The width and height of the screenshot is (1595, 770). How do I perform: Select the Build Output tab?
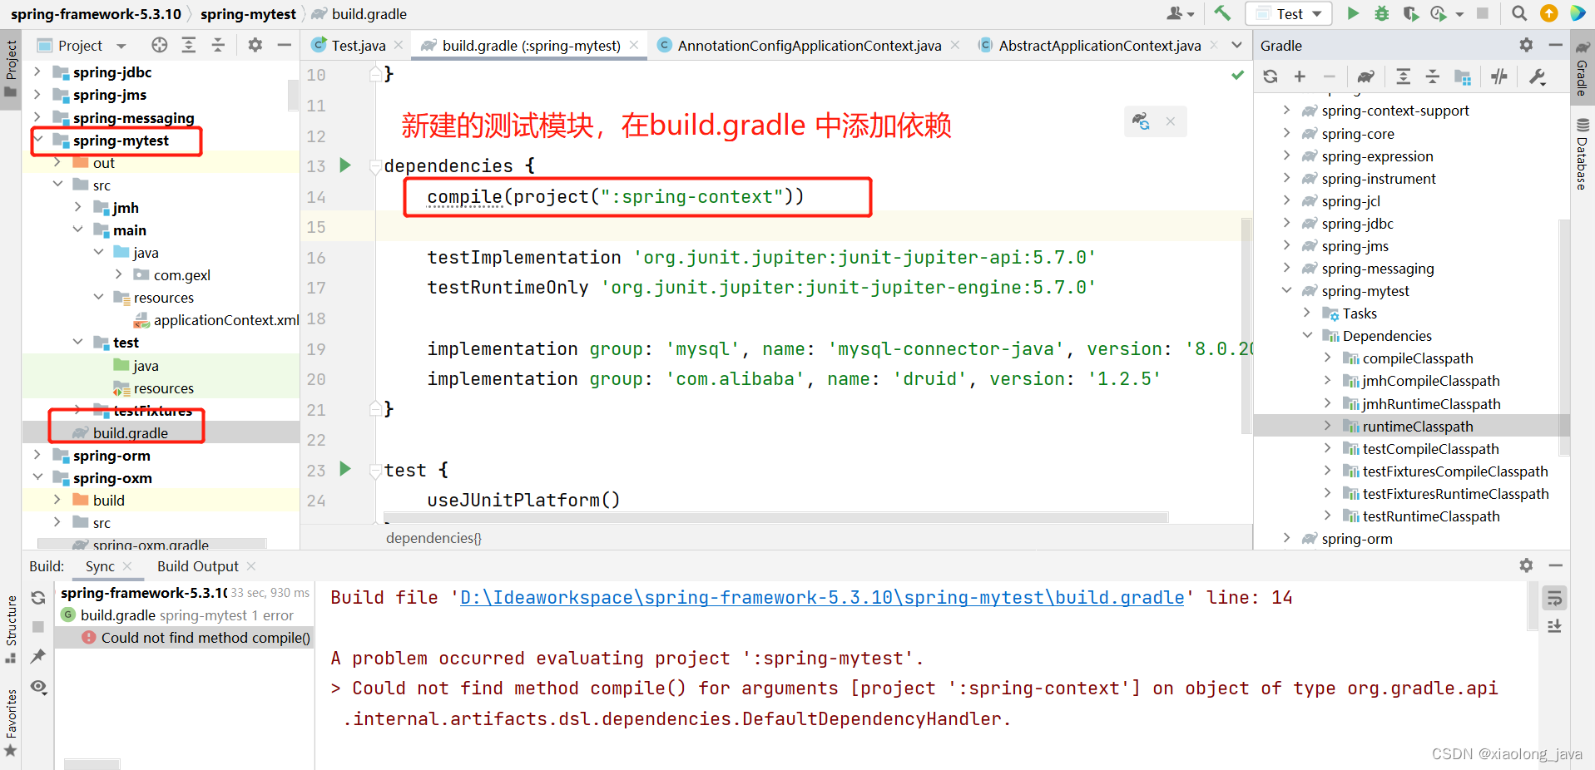pos(198,566)
